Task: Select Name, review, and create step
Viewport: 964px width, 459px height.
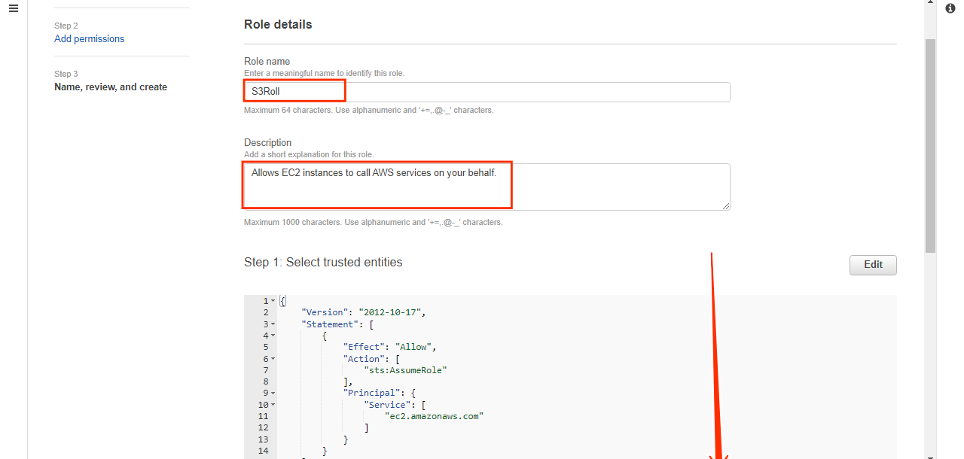Action: point(111,87)
